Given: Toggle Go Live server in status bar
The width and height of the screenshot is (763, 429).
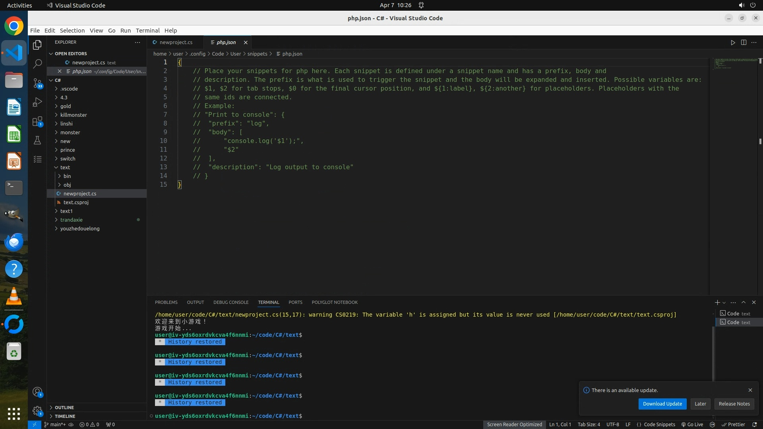Looking at the screenshot, I should point(692,424).
